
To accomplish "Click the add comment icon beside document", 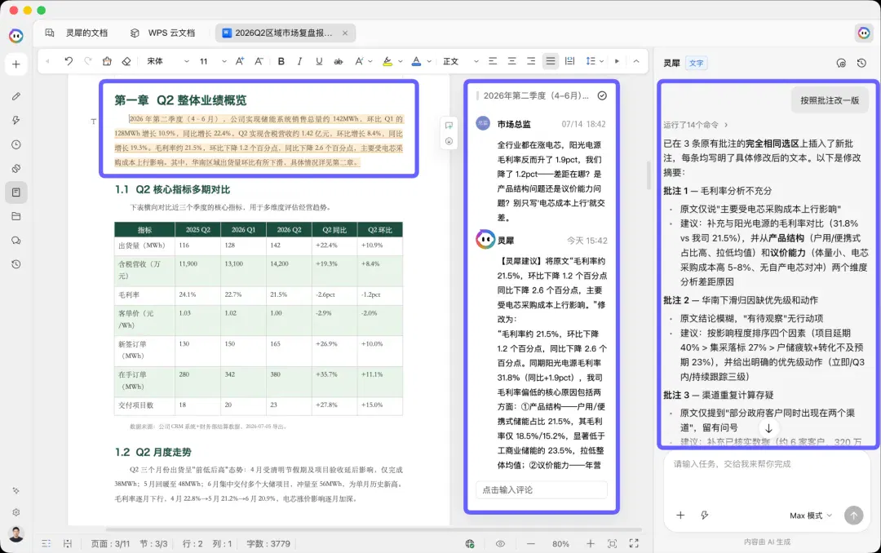I will click(449, 126).
